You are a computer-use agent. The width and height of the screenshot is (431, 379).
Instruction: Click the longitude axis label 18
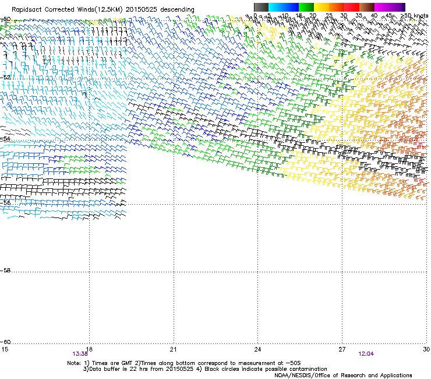(x=89, y=349)
